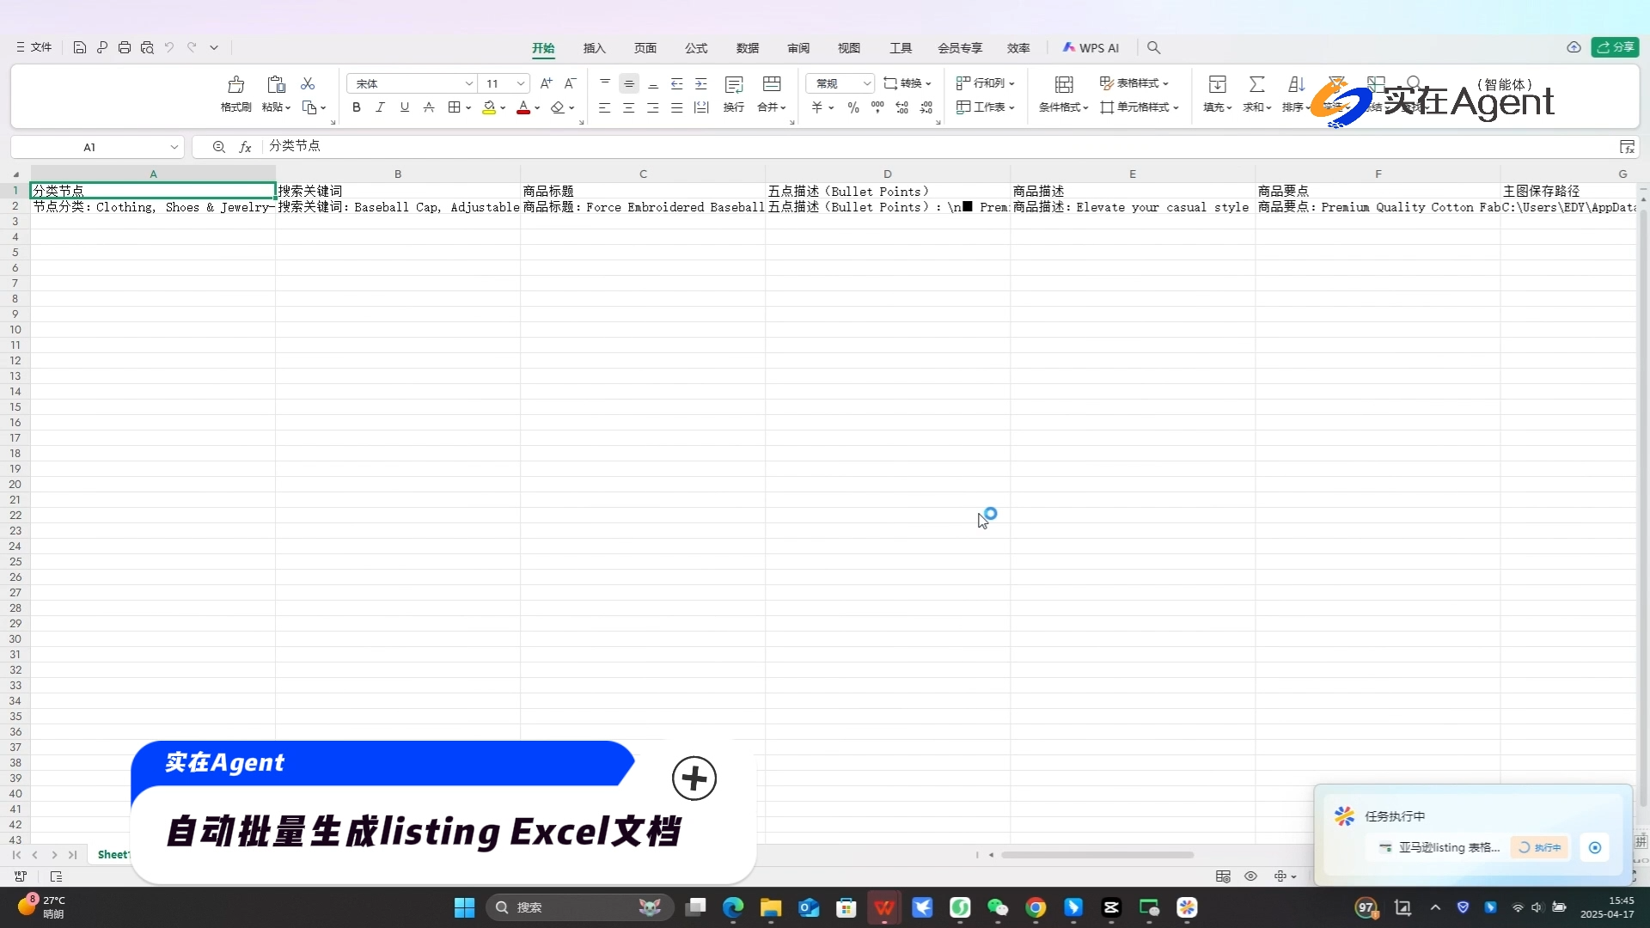This screenshot has width=1650, height=928.
Task: Click the AutoSum (求和) sigma icon
Action: 1256,85
